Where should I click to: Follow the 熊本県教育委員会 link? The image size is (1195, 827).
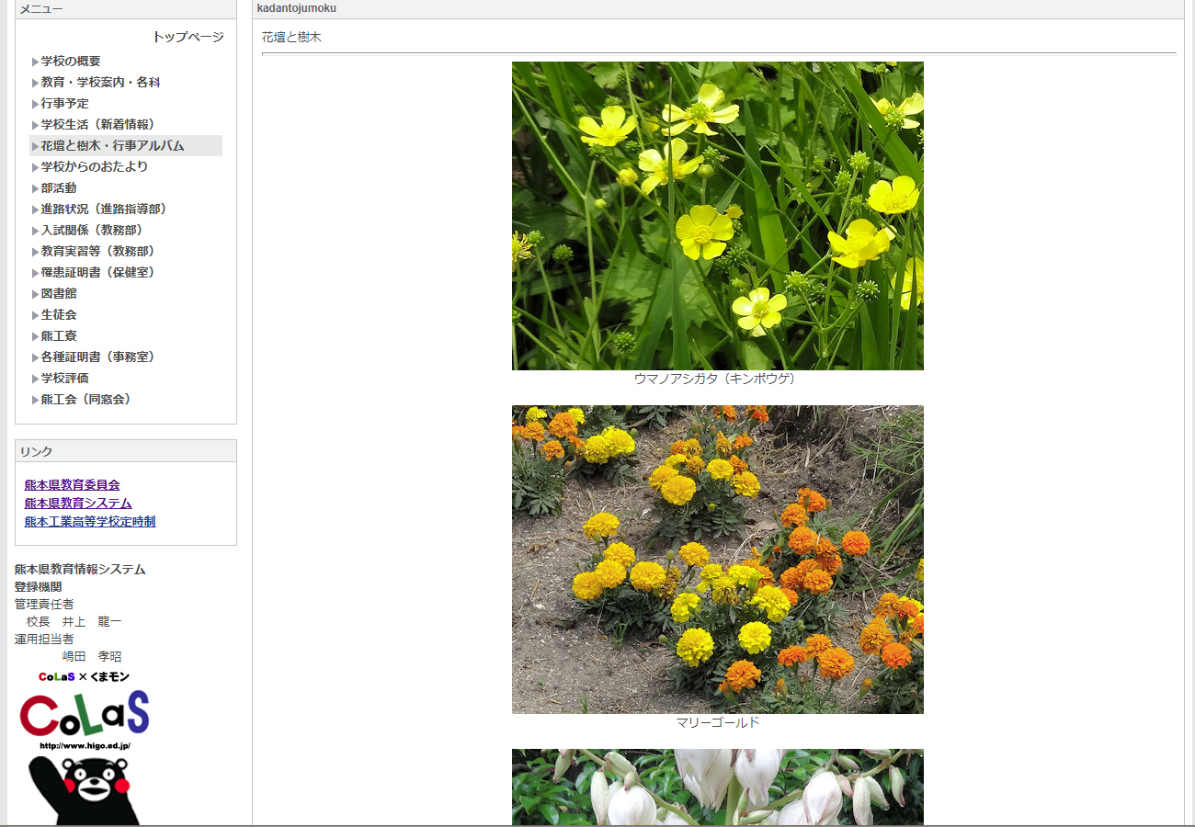click(72, 485)
